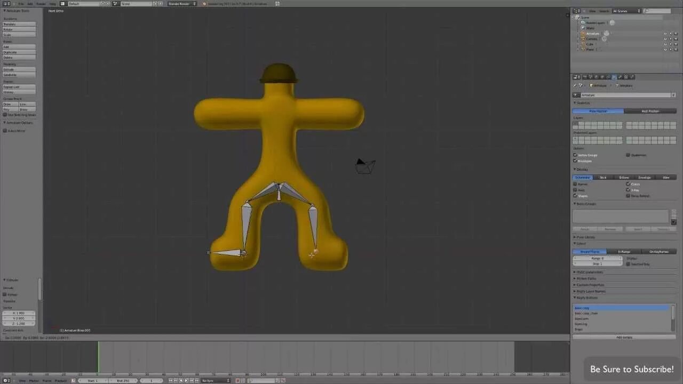Click the RenderLayers icon in outliner

(x=583, y=23)
